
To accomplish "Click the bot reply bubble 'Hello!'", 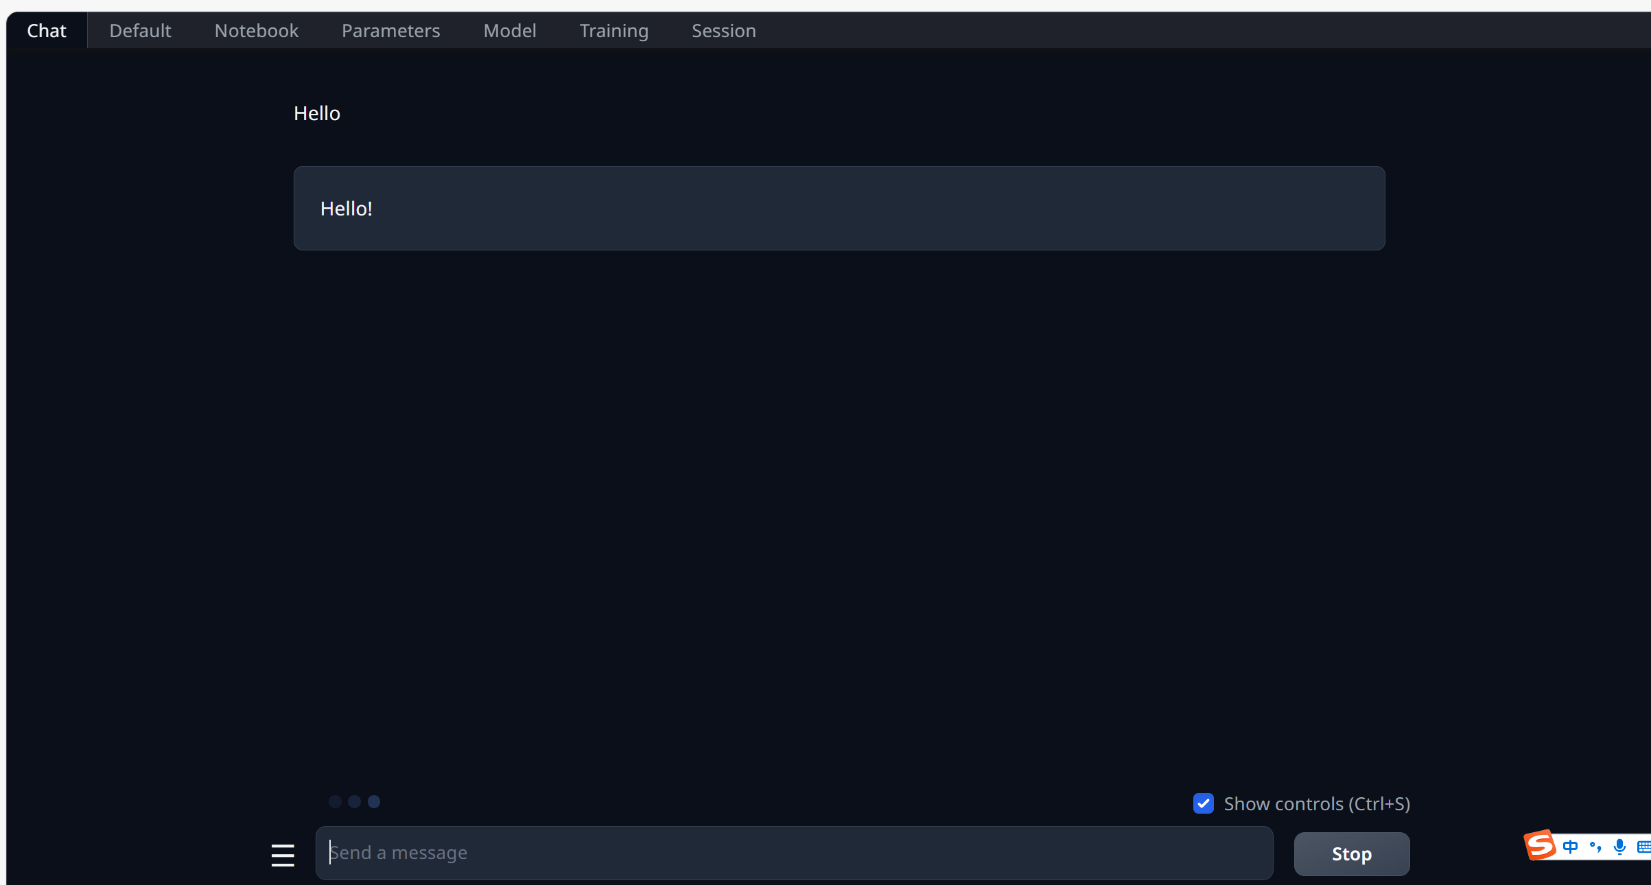I will 839,208.
